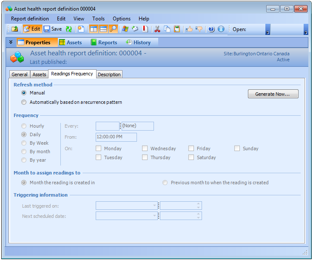The image size is (313, 260).
Task: Tick the Monday checkbox
Action: 99,149
